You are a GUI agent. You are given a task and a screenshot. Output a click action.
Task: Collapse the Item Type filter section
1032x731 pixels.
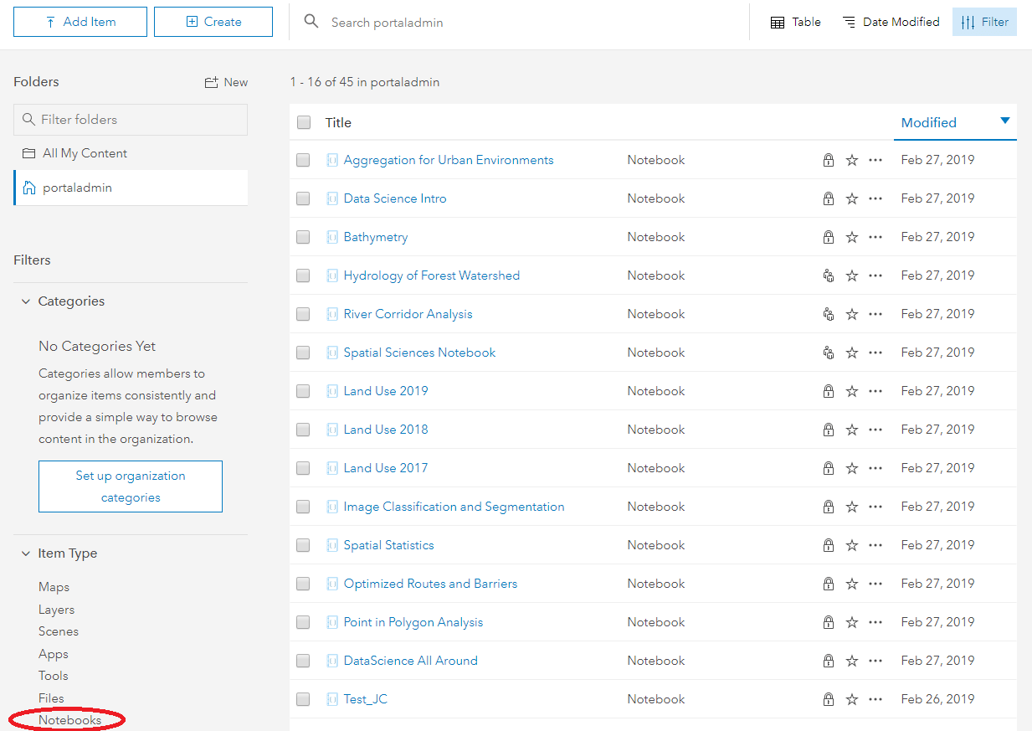26,553
